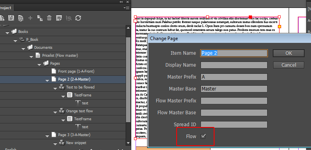Select the text item under Text to be flowed
The width and height of the screenshot is (311, 150).
(63, 103)
